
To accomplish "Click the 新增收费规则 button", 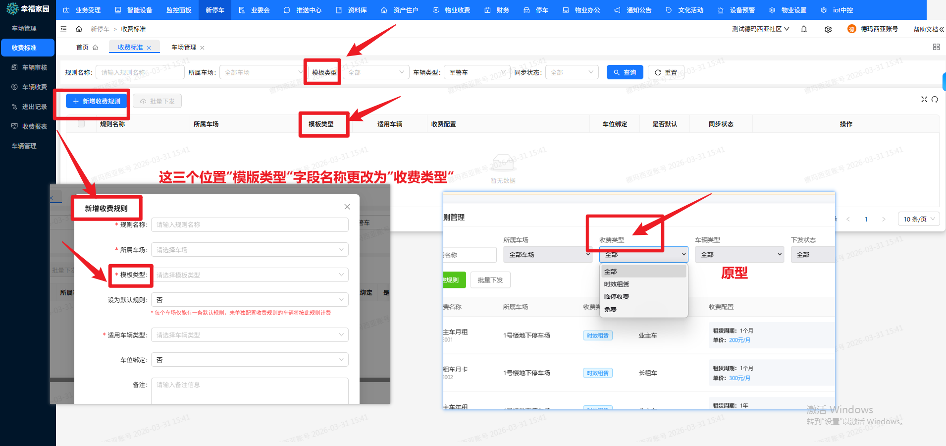I will tap(97, 101).
